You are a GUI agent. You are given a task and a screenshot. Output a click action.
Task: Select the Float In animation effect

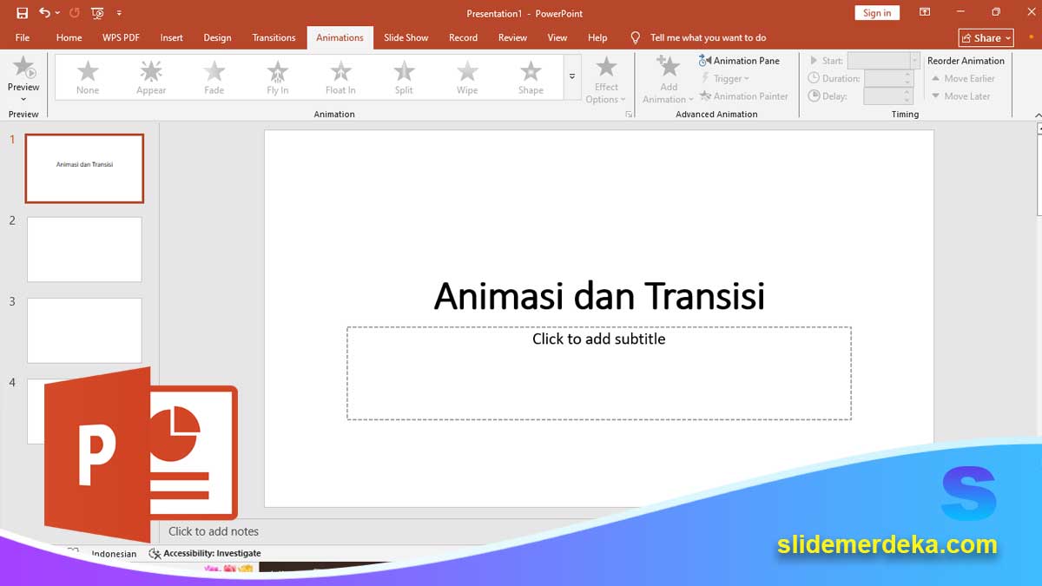click(340, 77)
